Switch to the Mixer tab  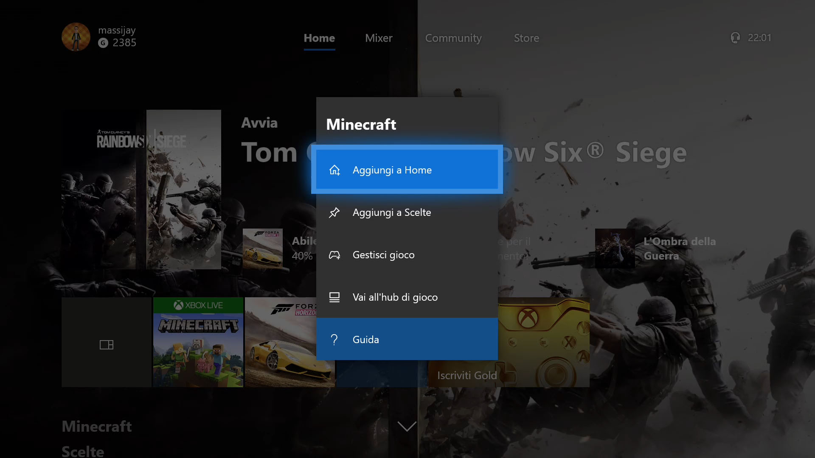click(379, 38)
